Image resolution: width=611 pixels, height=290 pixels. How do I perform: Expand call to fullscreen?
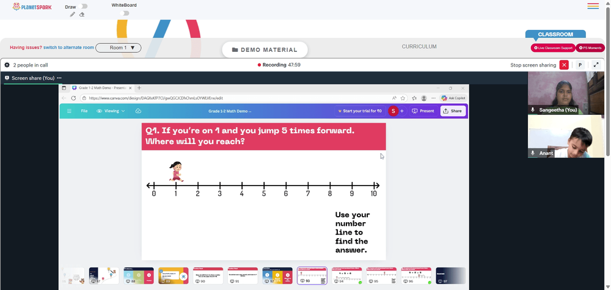[x=596, y=65]
